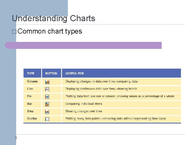The height and width of the screenshot is (145, 194).
Task: Click the Common chart types bullet text
Action: (50, 31)
